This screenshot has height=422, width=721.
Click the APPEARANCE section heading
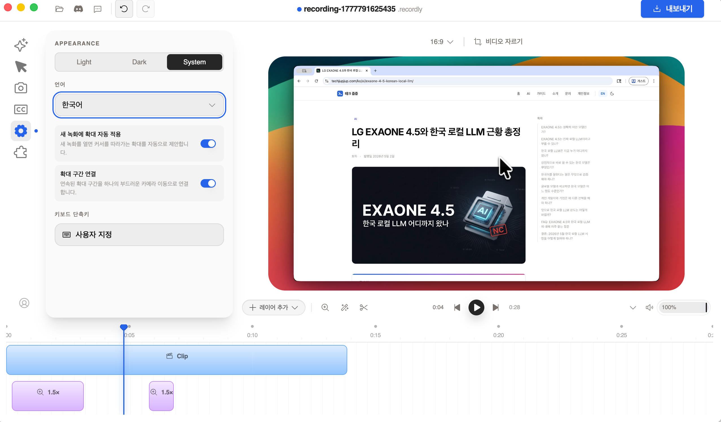point(77,43)
